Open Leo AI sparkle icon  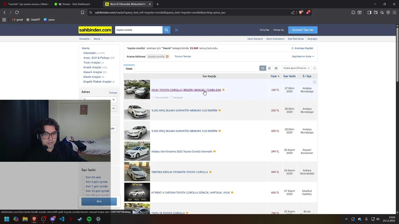(x=382, y=12)
